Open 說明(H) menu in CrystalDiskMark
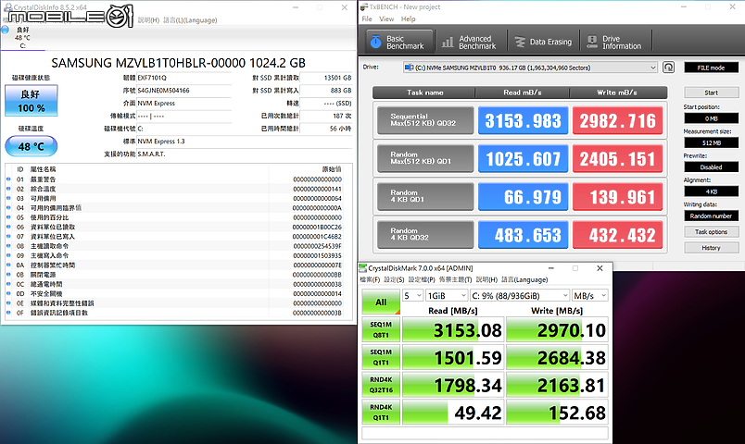 click(486, 280)
